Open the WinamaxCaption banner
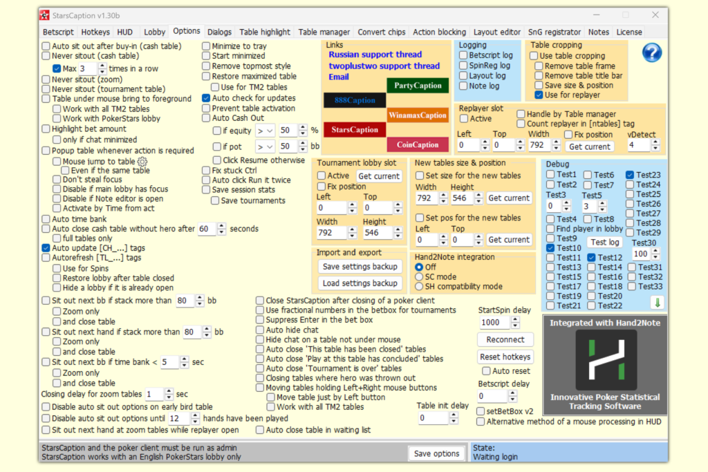708x472 pixels. point(418,115)
